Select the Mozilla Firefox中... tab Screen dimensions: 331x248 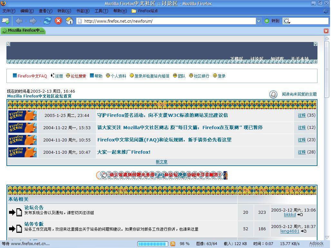(x=23, y=31)
